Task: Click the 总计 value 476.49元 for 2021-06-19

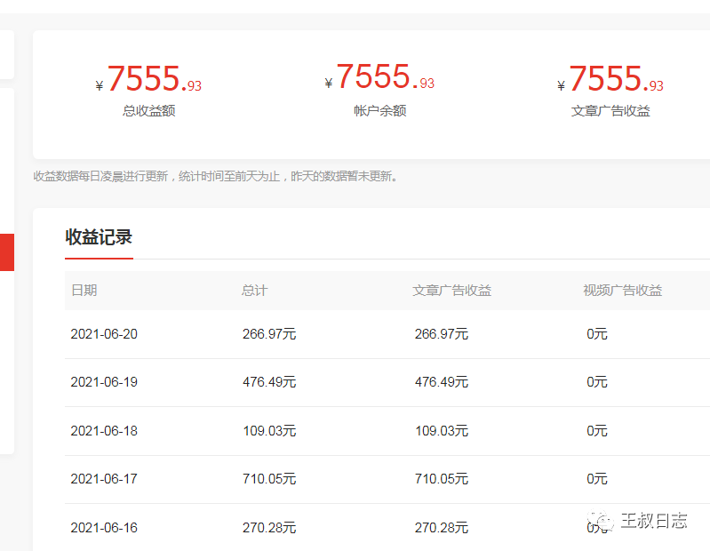Action: [269, 382]
